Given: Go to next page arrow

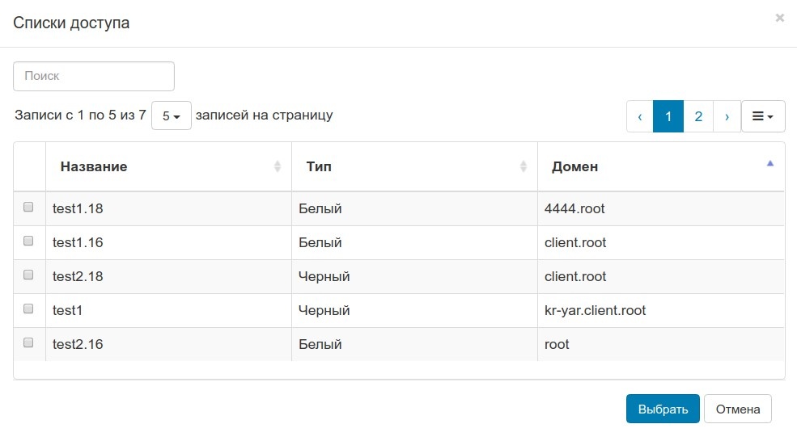Looking at the screenshot, I should tap(727, 116).
